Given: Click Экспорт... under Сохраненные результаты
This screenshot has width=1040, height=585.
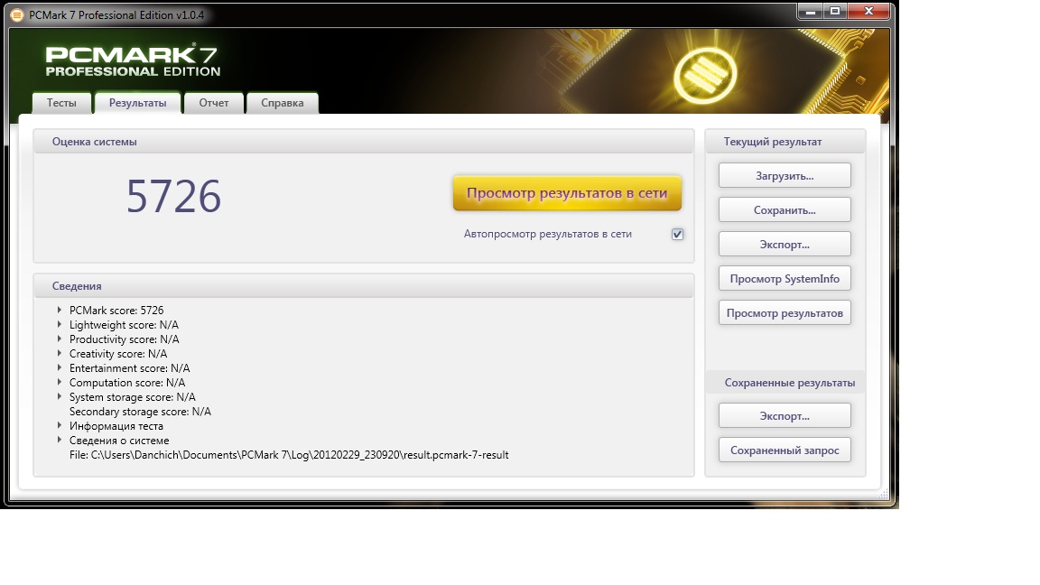Looking at the screenshot, I should point(785,416).
